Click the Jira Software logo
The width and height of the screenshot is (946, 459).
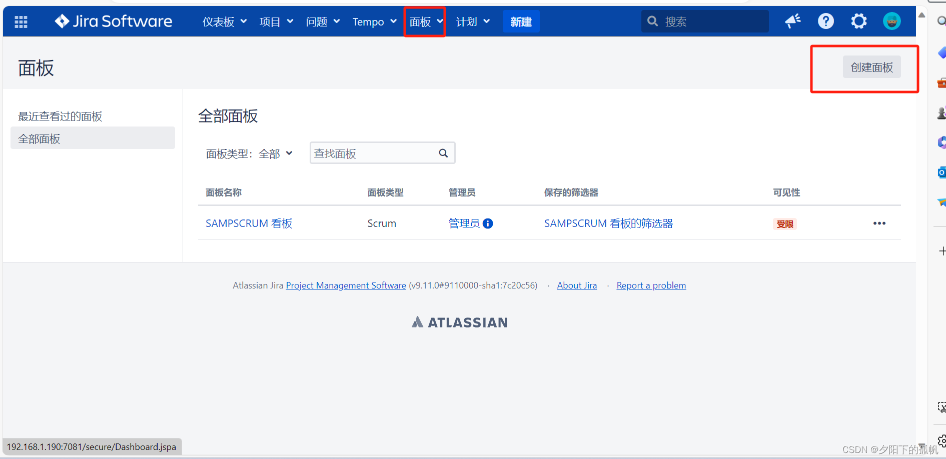point(114,21)
